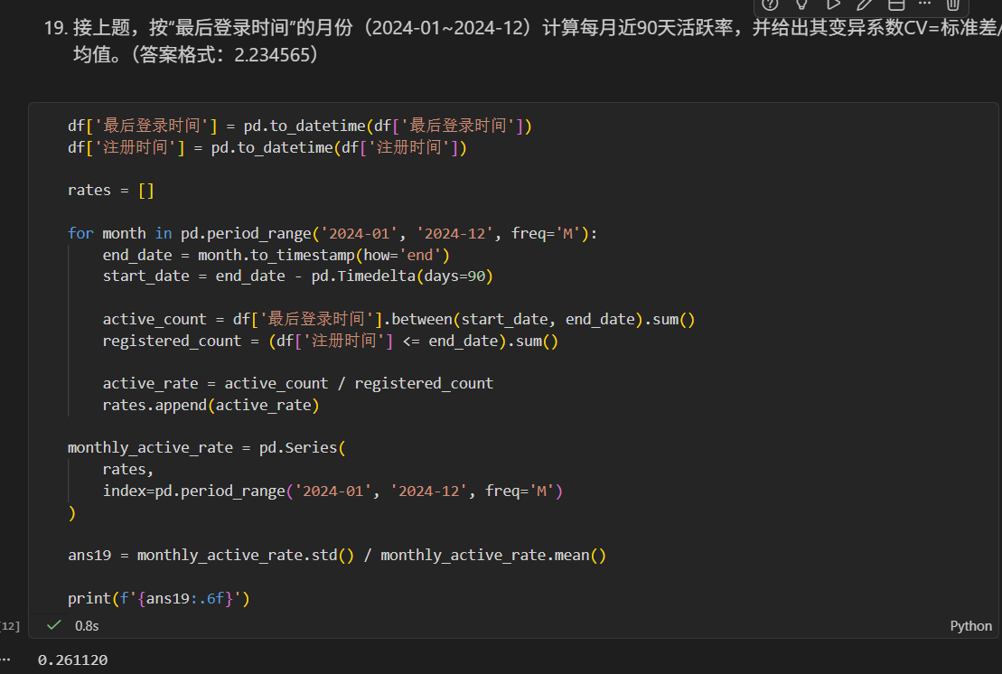This screenshot has width=1002, height=674.
Task: Click the 'registered_count' assignment line
Action: click(331, 341)
